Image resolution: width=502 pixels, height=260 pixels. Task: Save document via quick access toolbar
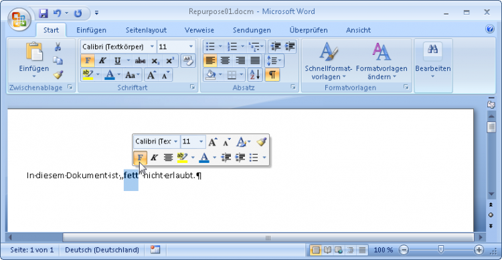[x=44, y=13]
